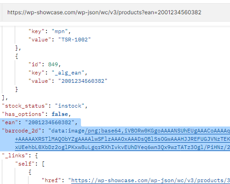Image resolution: width=230 pixels, height=184 pixels.
Task: Click the "barcode_2d" key name
Action: click(x=22, y=131)
